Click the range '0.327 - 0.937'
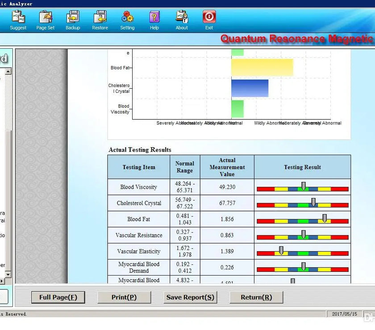Image resolution: width=375 pixels, height=330 pixels. point(185,235)
